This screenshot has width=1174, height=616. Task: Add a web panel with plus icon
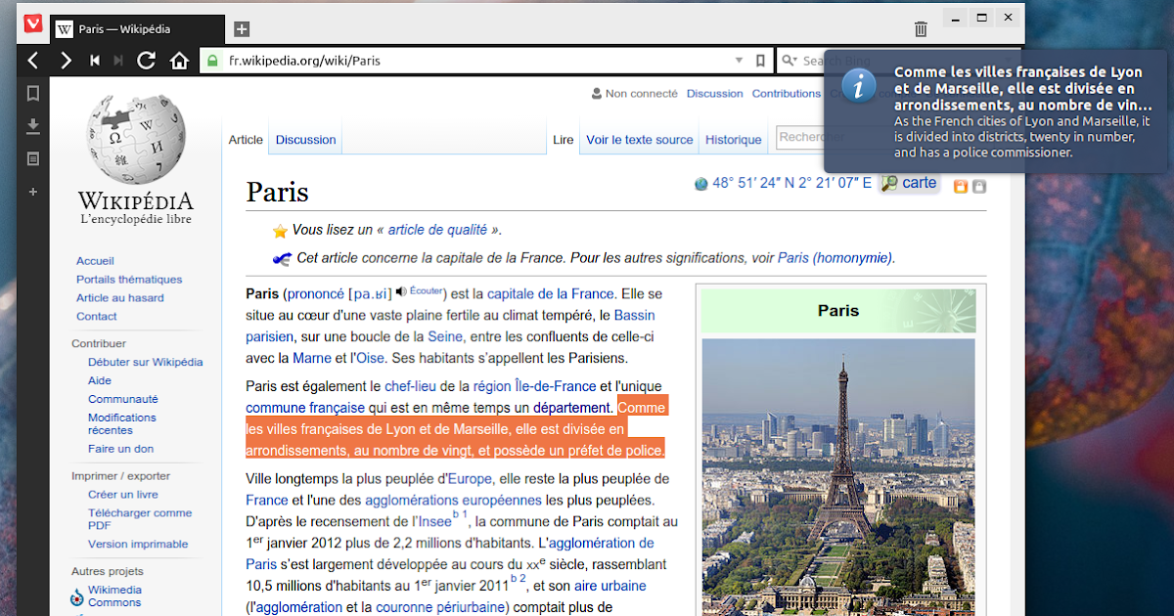coord(33,192)
